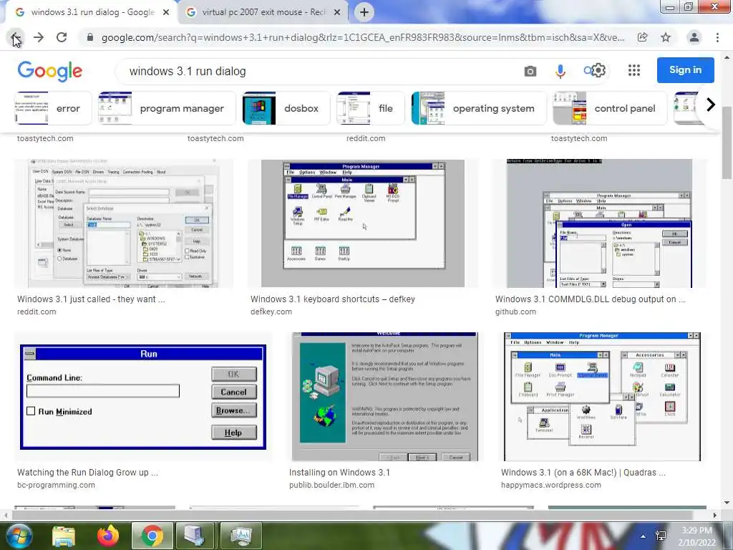Open 'Windows 3.1 (on a 68K Mac!)' link
Screen dimensions: 733x550
(583, 473)
